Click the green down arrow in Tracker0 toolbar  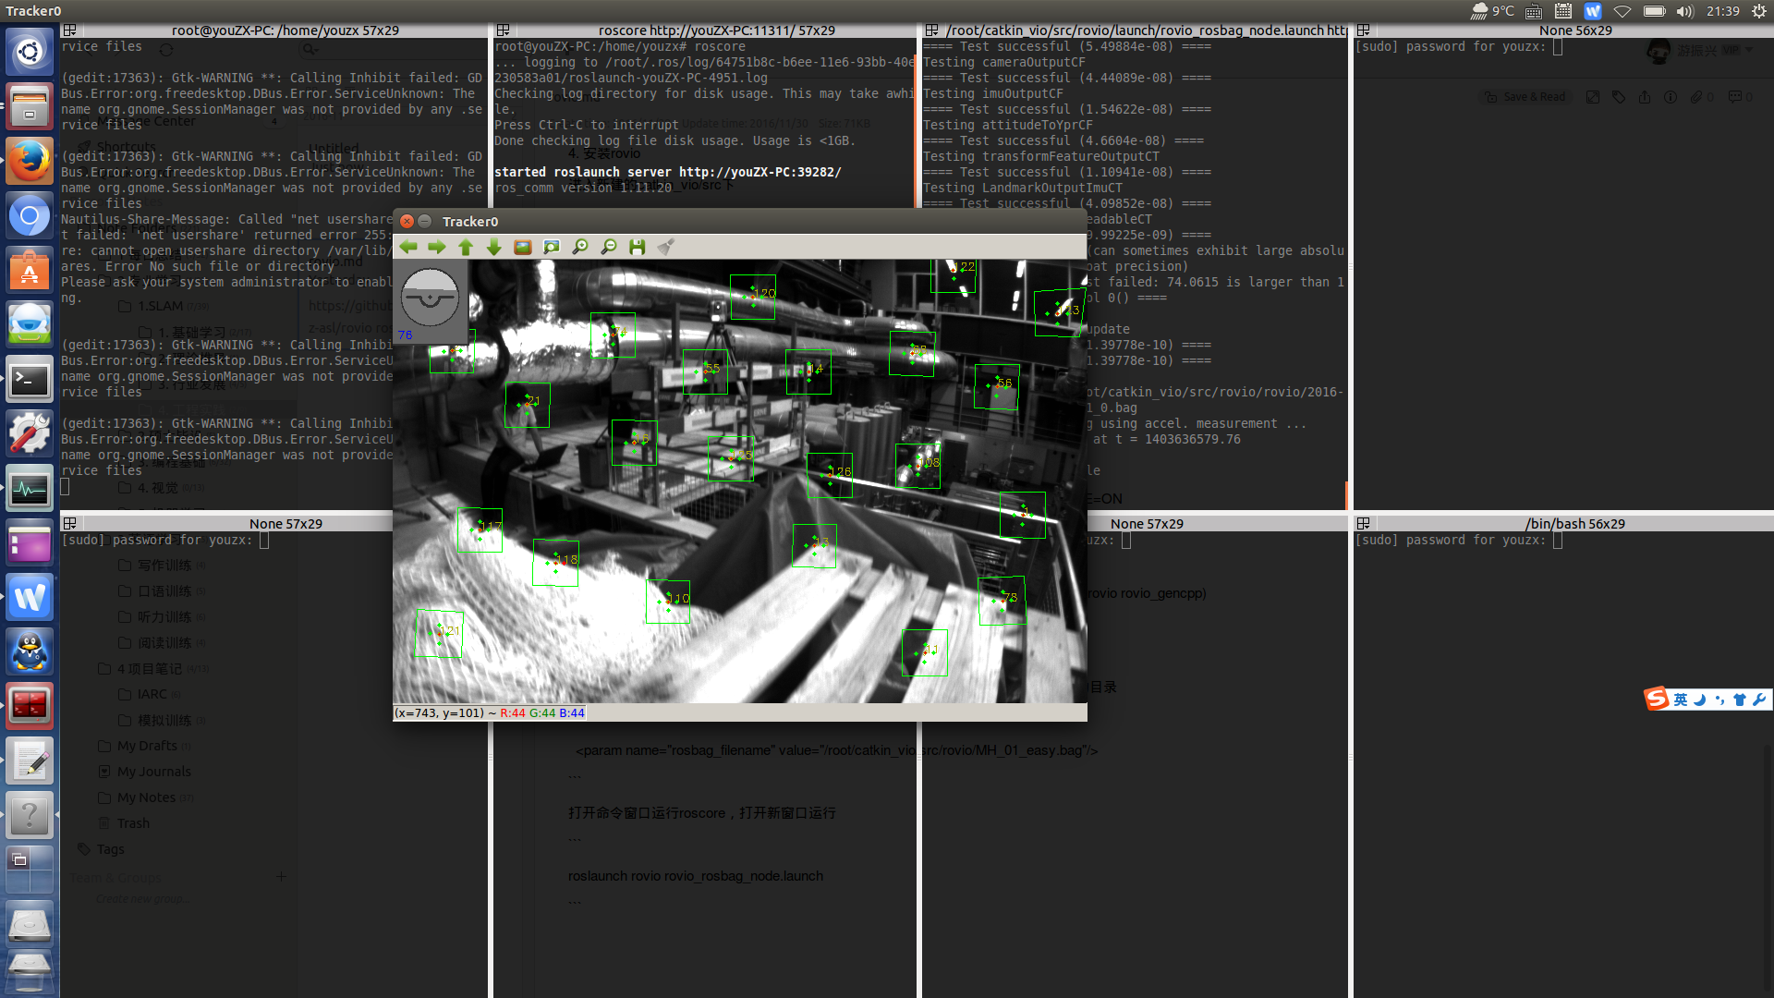point(494,247)
